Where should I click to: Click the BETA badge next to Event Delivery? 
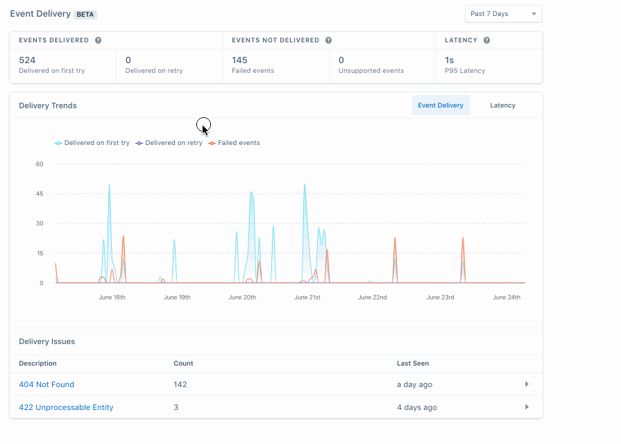point(85,14)
